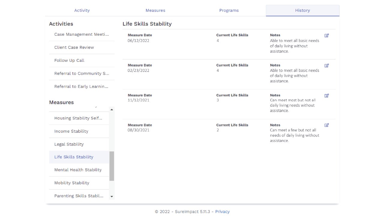The height and width of the screenshot is (216, 384).
Task: Choose Follow Up Call activity
Action: 69,60
